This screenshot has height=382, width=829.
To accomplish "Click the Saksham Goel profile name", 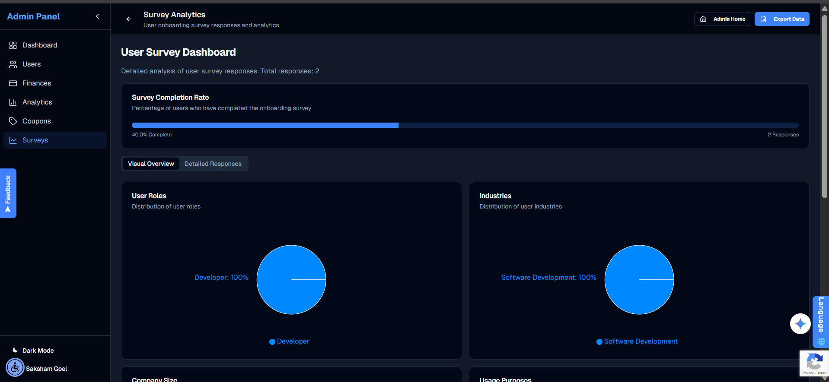I will tap(46, 369).
